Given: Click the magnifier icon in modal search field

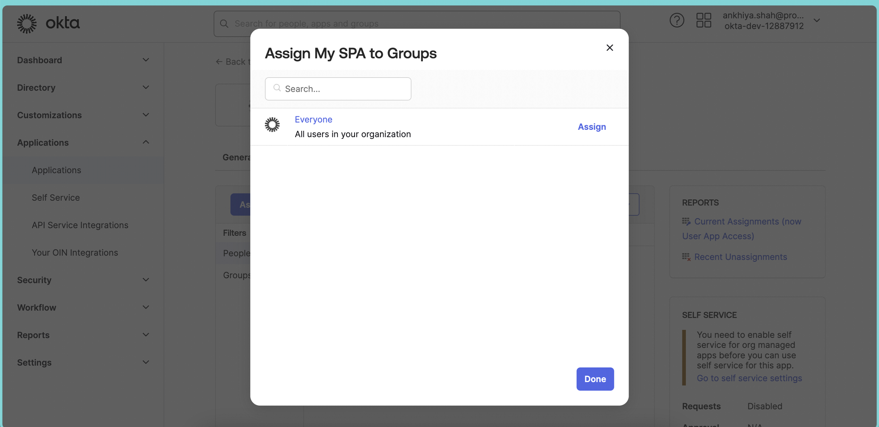Looking at the screenshot, I should (x=277, y=88).
